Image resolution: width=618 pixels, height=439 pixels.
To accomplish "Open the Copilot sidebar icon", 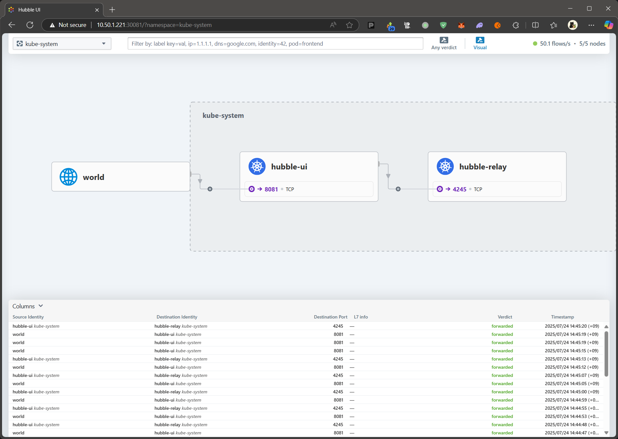I will pyautogui.click(x=608, y=25).
